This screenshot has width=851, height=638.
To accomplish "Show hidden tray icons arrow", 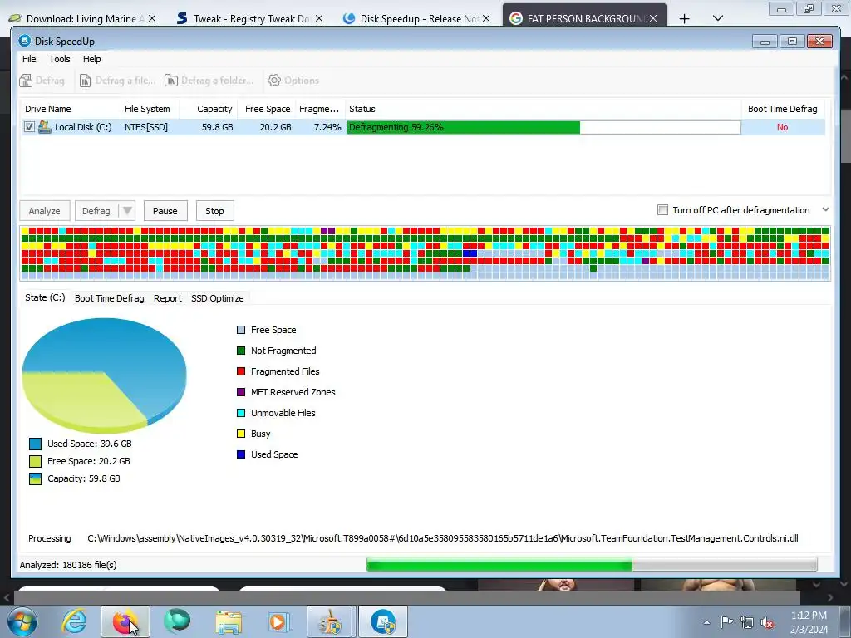I will coord(706,622).
